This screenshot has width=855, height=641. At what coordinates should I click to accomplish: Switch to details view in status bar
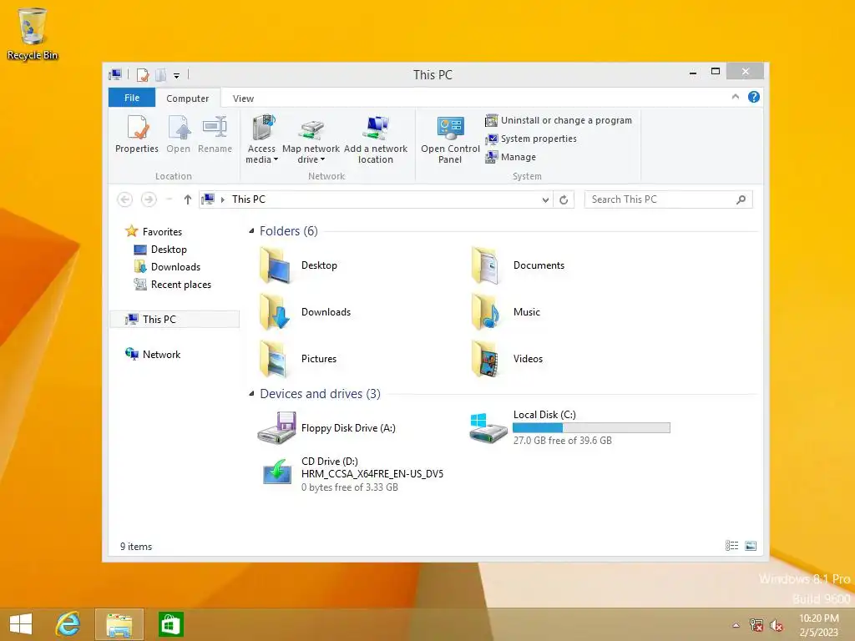tap(731, 546)
